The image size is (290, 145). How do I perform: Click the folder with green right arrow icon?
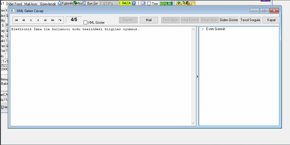coord(183,3)
